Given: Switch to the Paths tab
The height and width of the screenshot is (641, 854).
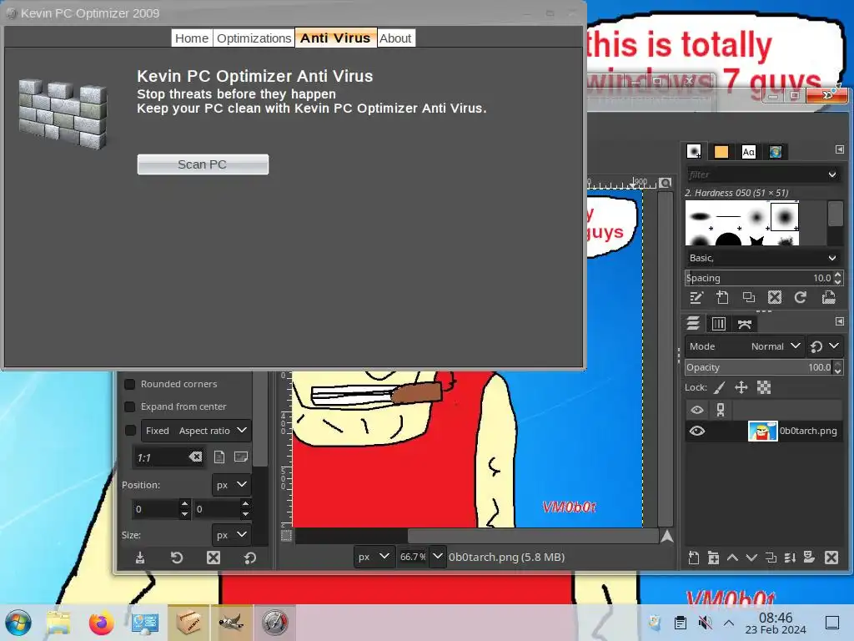Looking at the screenshot, I should point(745,324).
